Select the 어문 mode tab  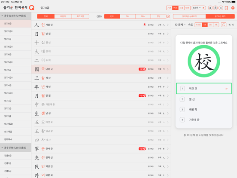tap(175, 8)
